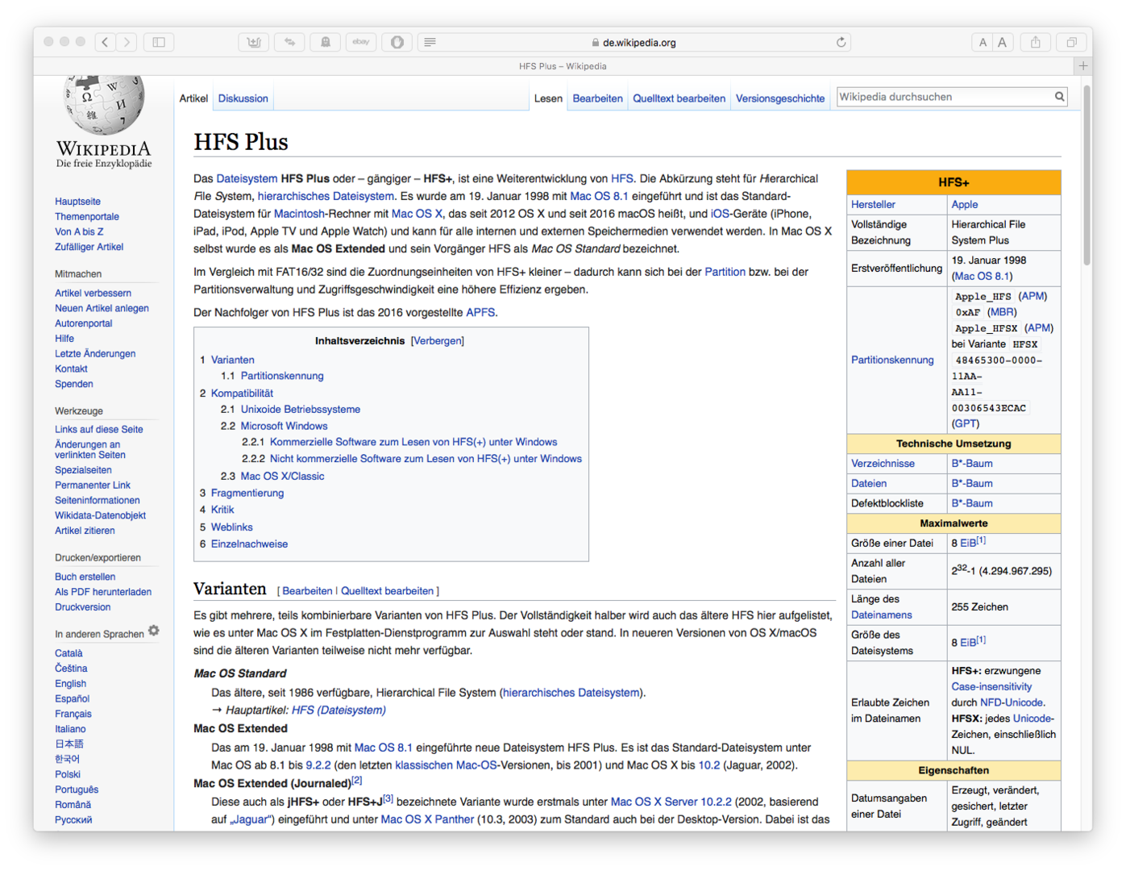Toggle Reader view in address bar
The image size is (1126, 871).
coord(430,42)
